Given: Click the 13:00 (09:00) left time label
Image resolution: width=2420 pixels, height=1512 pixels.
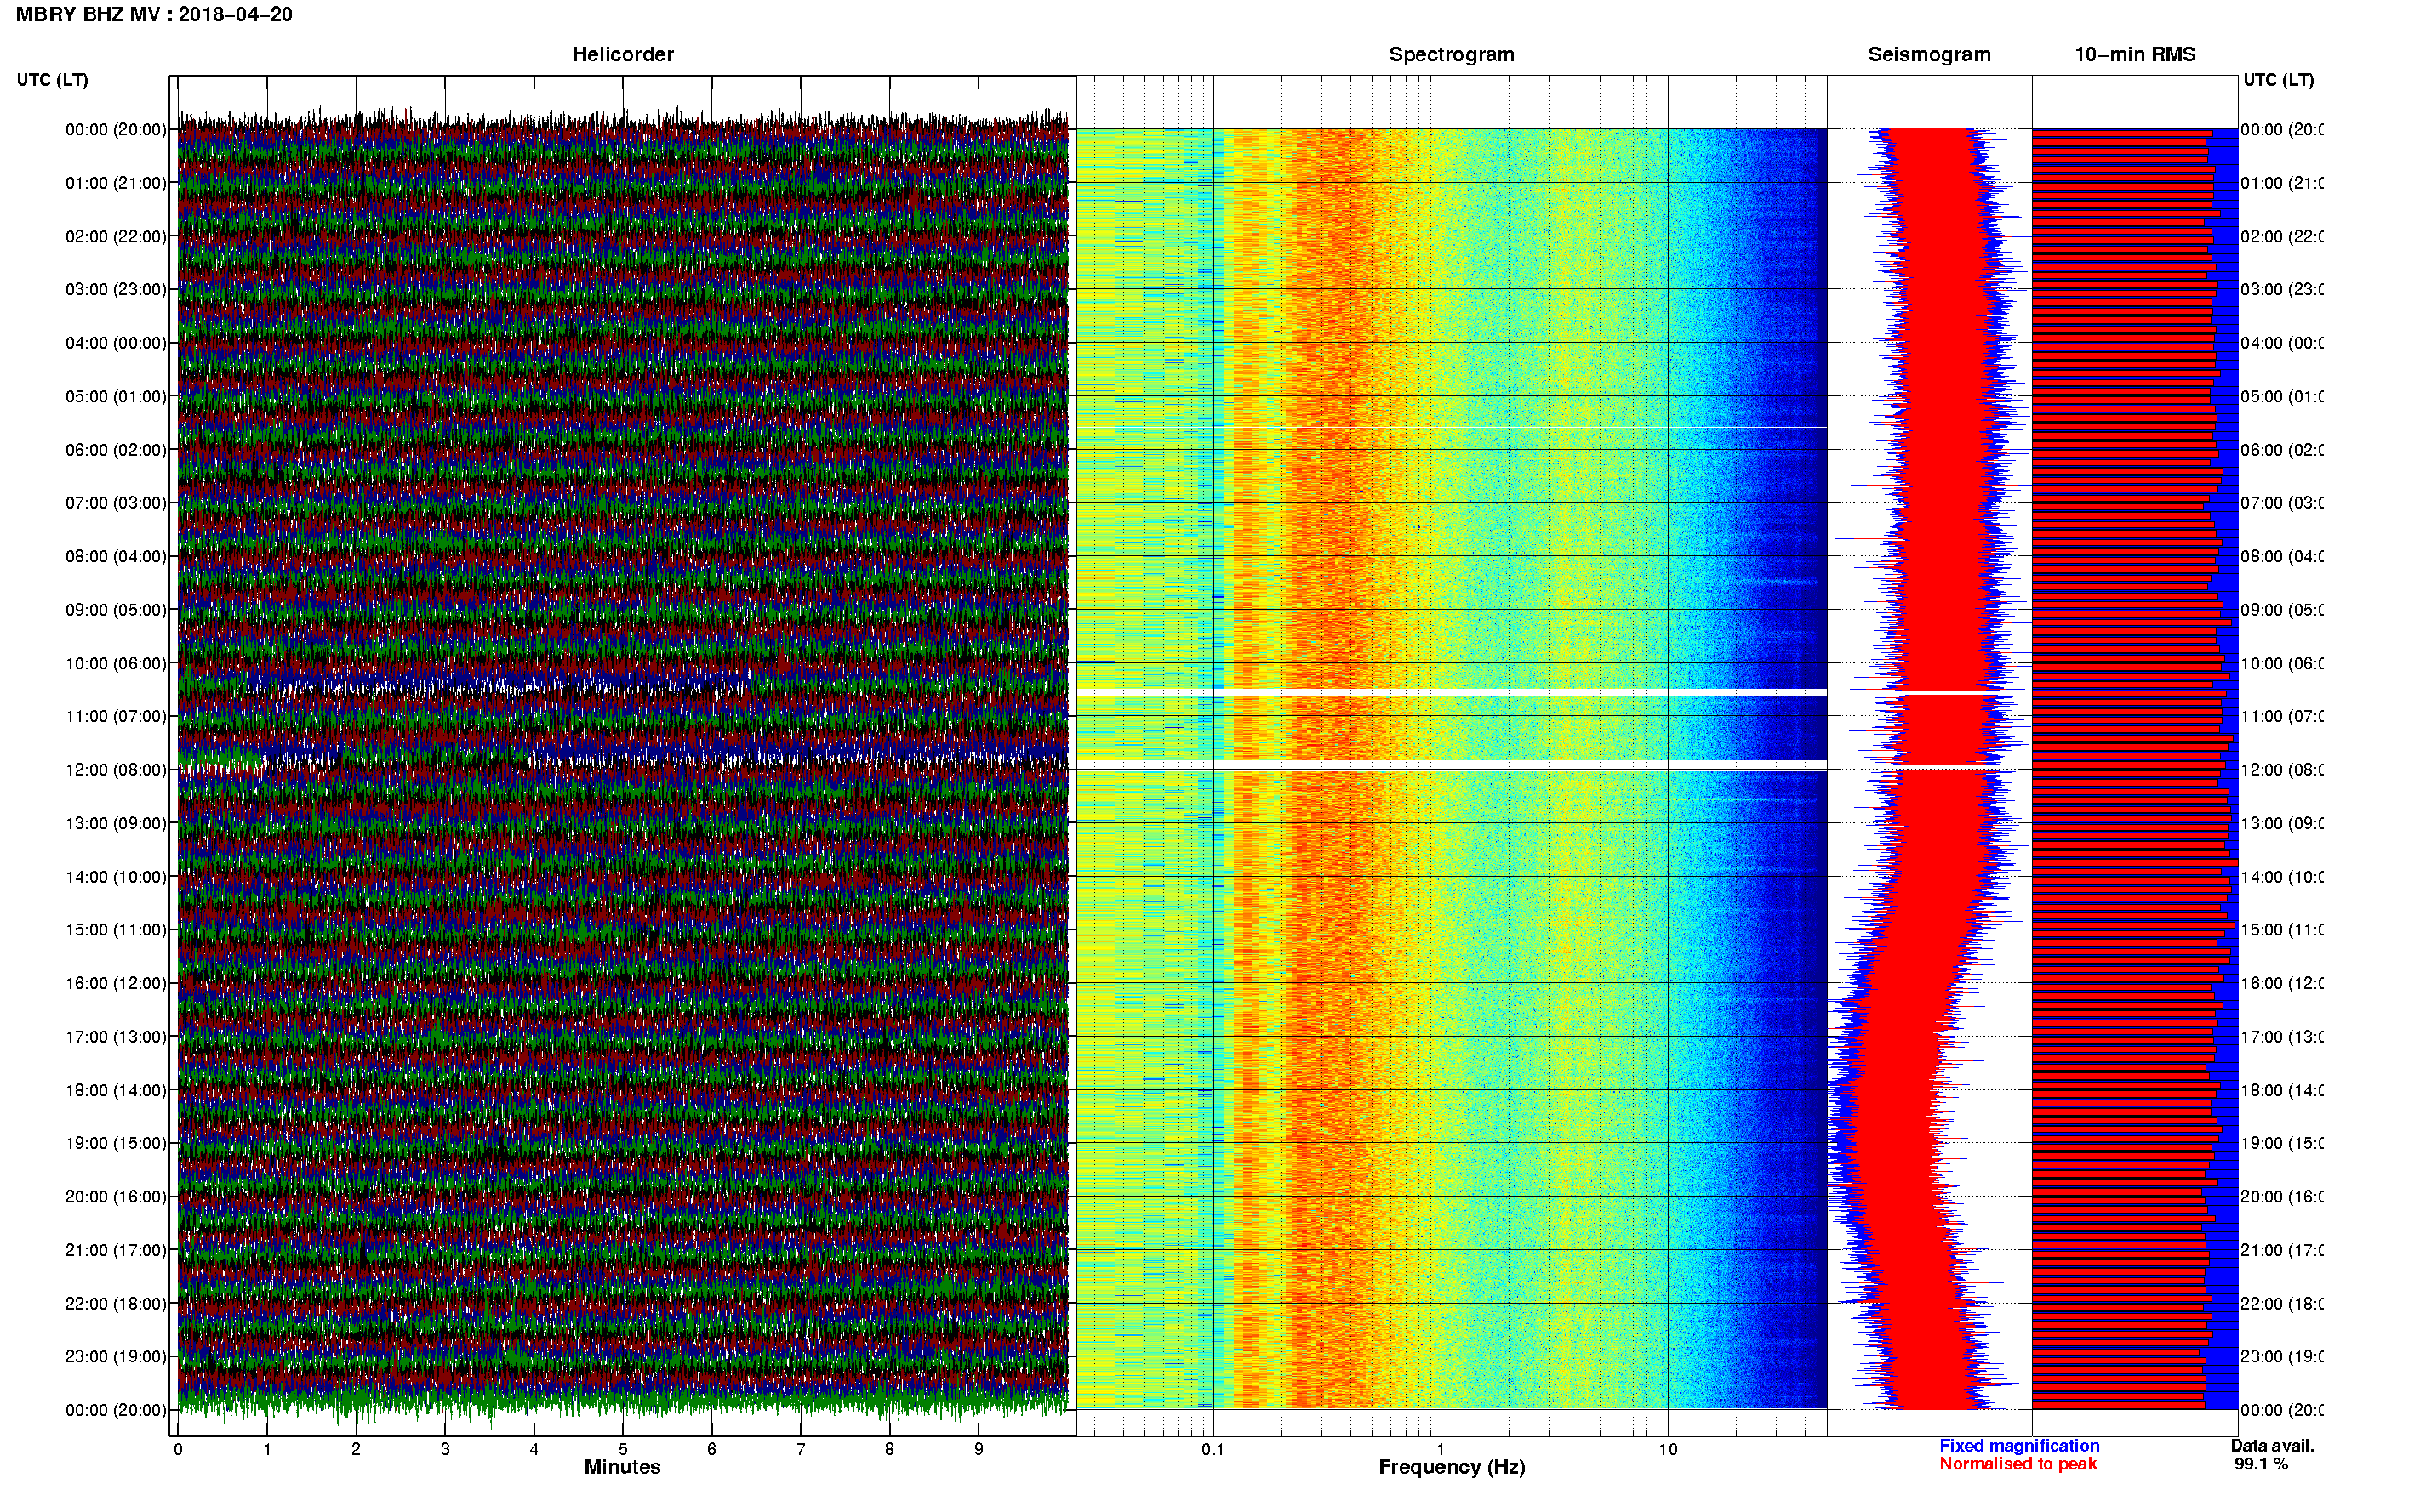Looking at the screenshot, I should pos(116,823).
